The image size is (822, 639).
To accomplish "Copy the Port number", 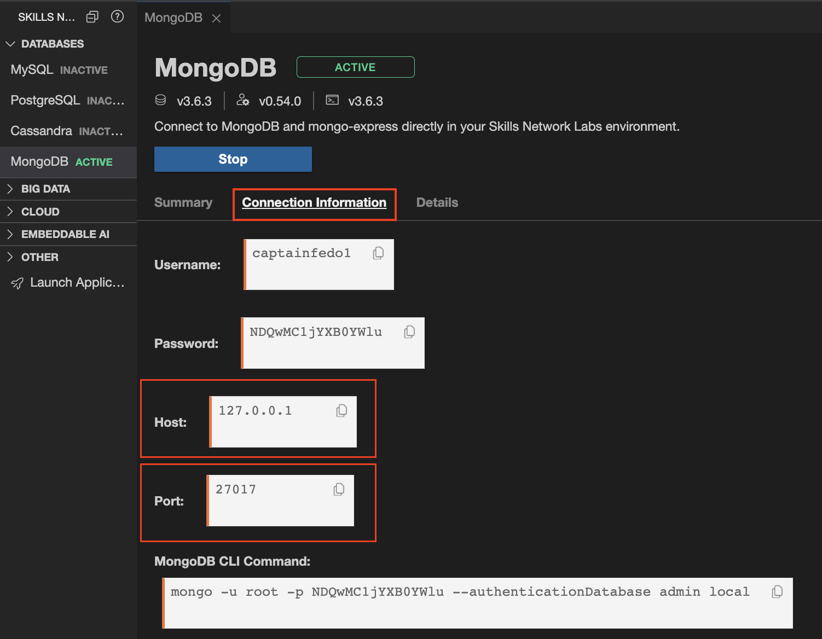I will point(339,490).
